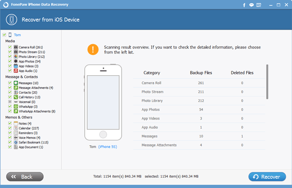The image size is (292, 188).
Task: Toggle the Contacts checkbox
Action: (x=10, y=92)
